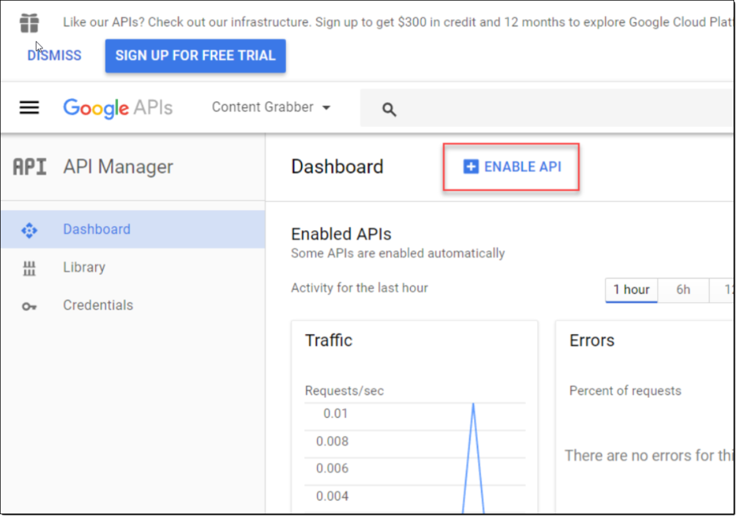Open the hamburger navigation menu

pos(29,108)
